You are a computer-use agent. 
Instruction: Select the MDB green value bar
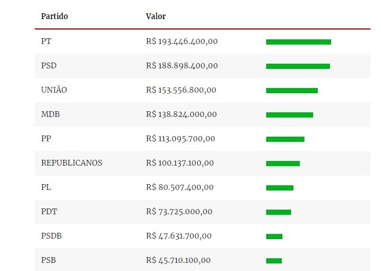[289, 115]
